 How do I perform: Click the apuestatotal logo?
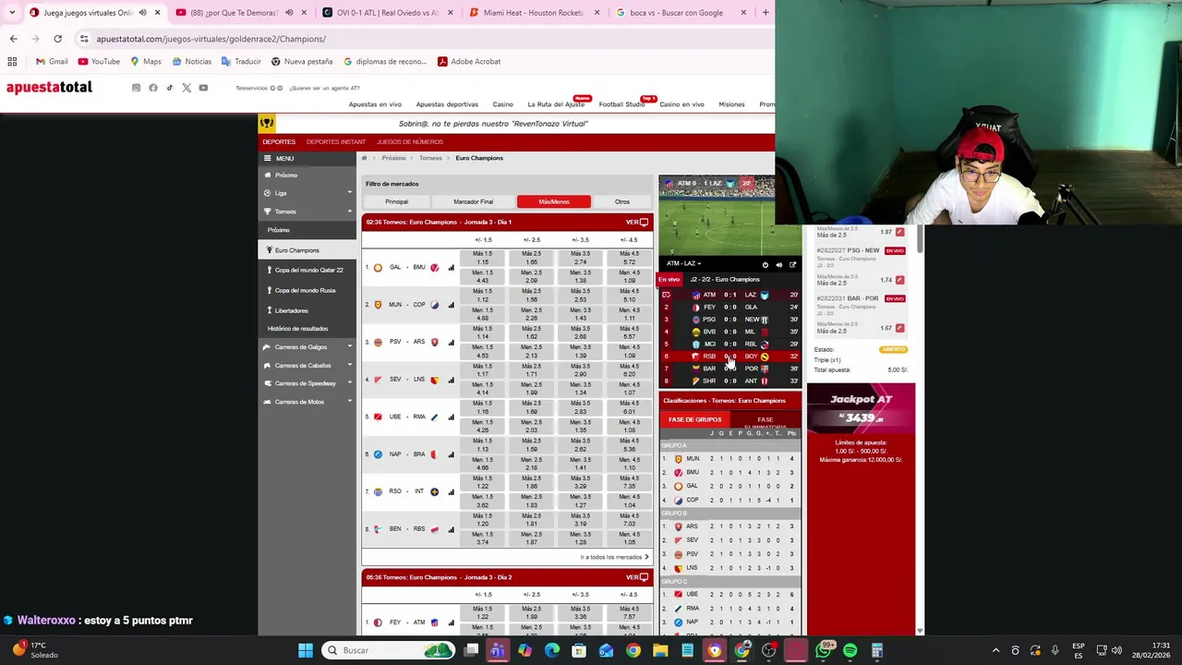point(49,87)
